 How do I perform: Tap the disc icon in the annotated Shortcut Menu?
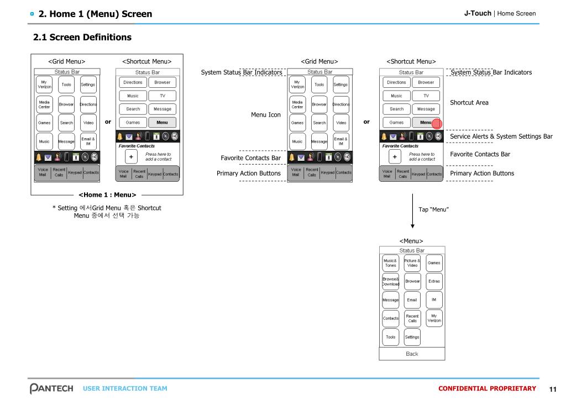[429, 136]
